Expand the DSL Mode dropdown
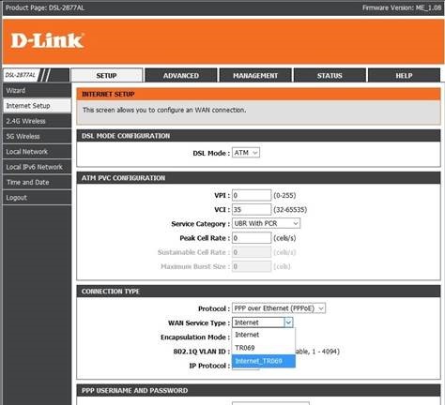This screenshot has width=445, height=405. point(246,153)
